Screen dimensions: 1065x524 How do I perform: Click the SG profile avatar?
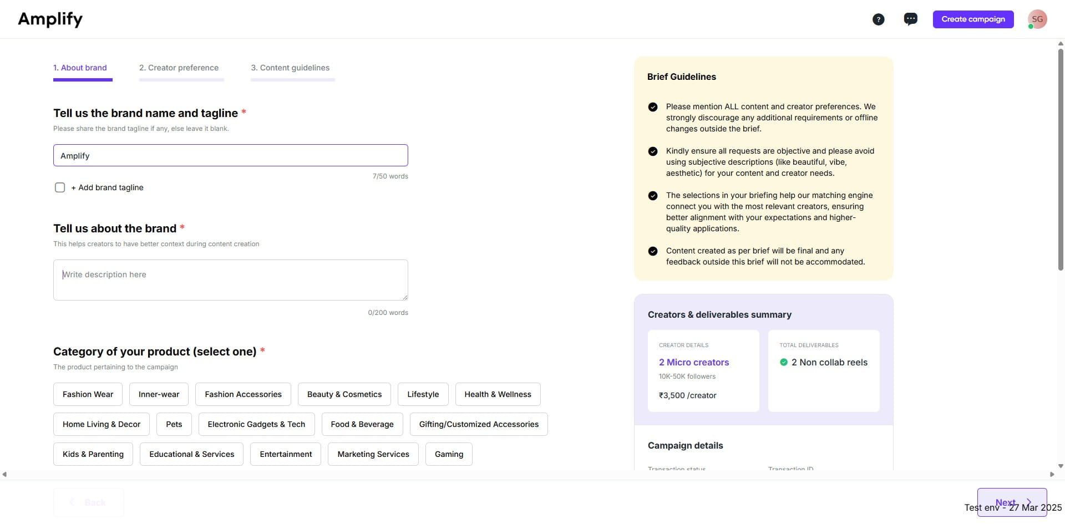[1037, 18]
